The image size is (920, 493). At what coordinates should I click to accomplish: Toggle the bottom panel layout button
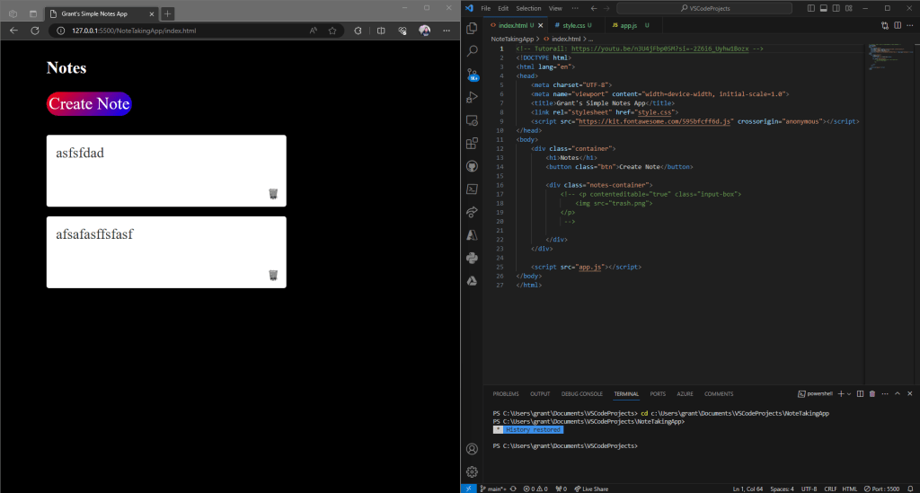pyautogui.click(x=824, y=8)
